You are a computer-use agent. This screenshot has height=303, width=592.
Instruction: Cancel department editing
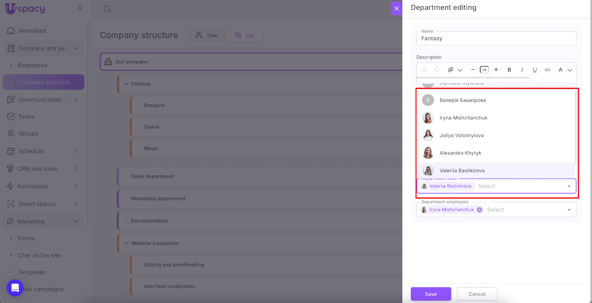coord(477,294)
